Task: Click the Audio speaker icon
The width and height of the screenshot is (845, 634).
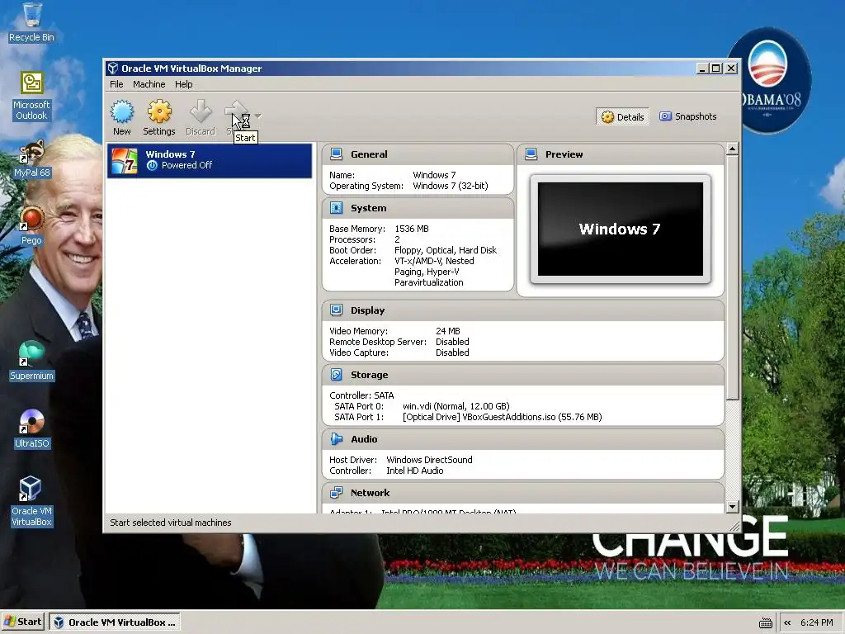Action: [x=337, y=439]
